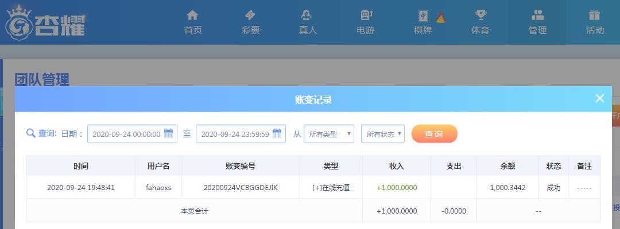Click green income value +1,000.0000
The image size is (620, 229).
[397, 188]
